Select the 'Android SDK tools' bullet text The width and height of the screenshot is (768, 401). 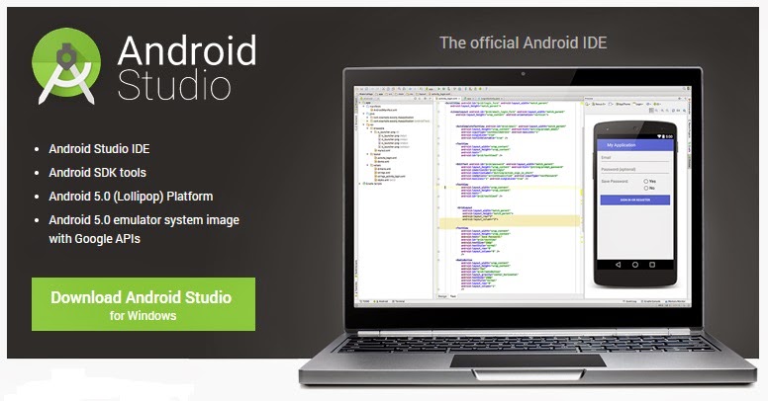(x=97, y=172)
